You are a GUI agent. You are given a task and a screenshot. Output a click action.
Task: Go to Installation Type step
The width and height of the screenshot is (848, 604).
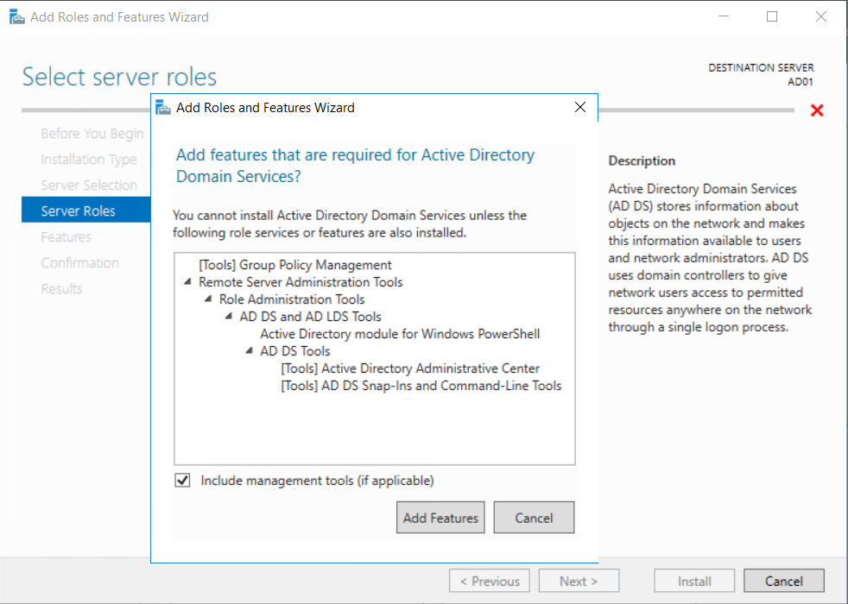(89, 160)
